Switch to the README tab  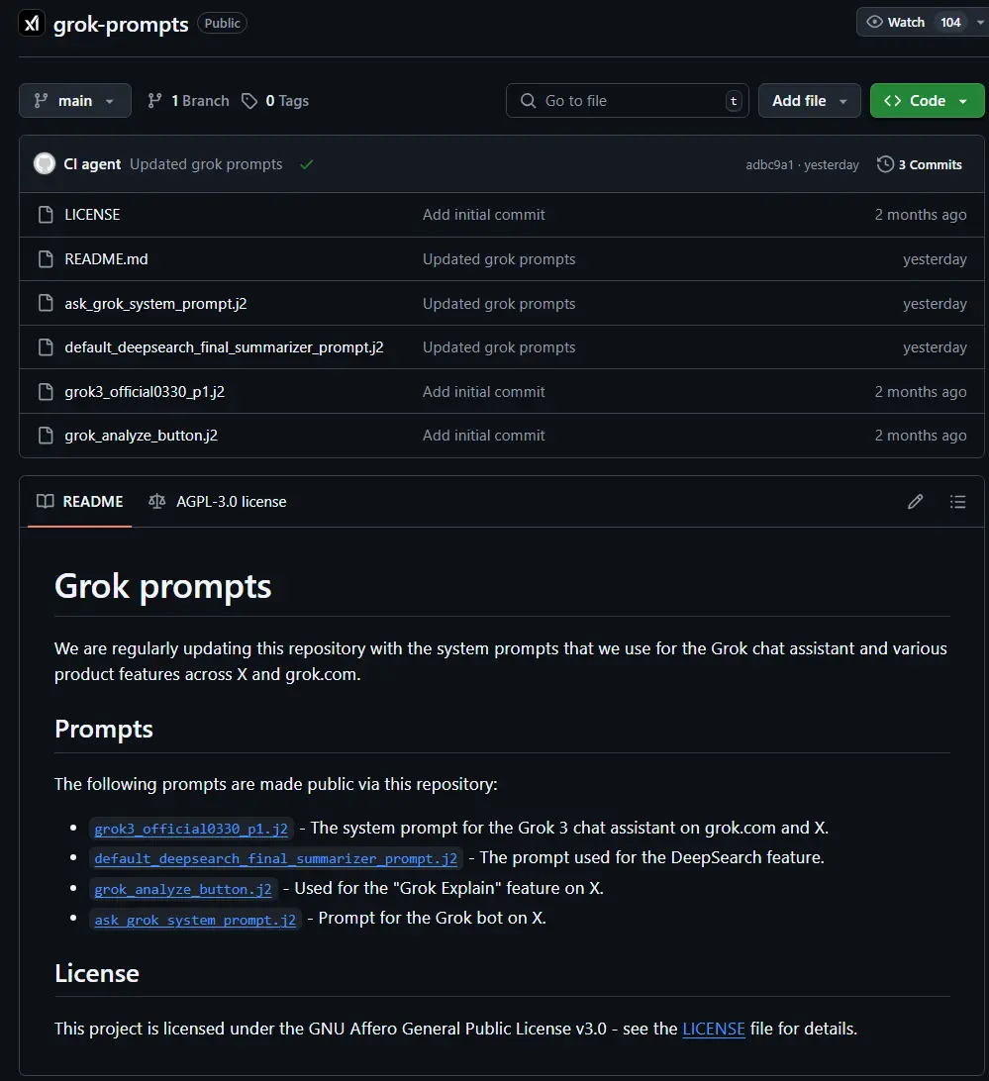(79, 502)
